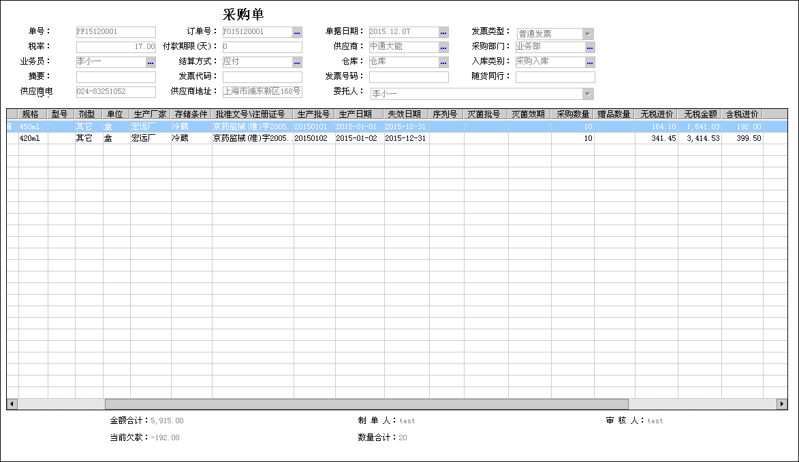This screenshot has height=462, width=799.
Task: Expand the 委托人 dropdown list
Action: [x=588, y=94]
